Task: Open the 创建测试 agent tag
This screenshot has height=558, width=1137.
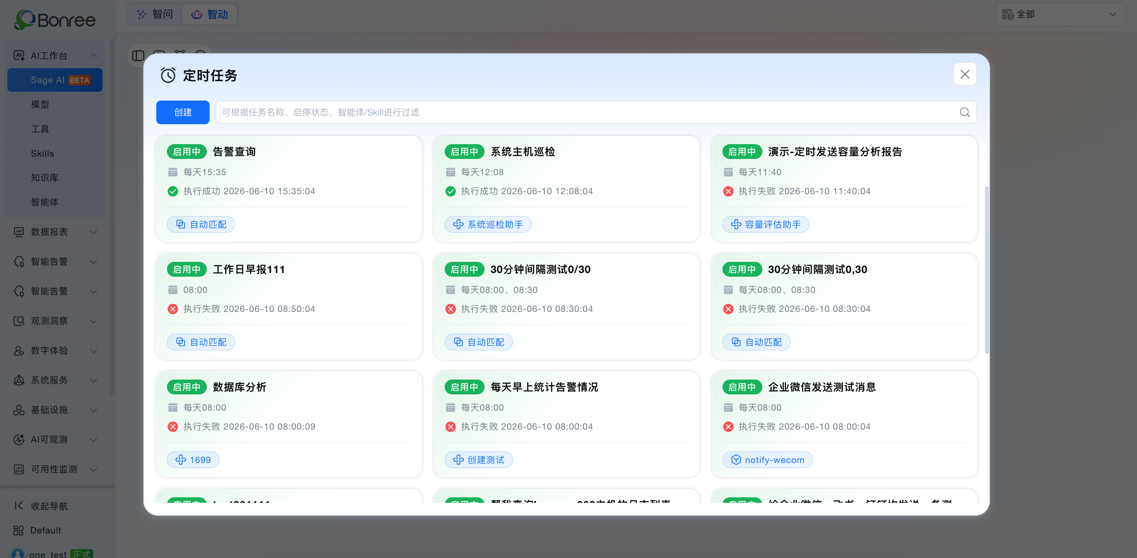Action: coord(479,460)
